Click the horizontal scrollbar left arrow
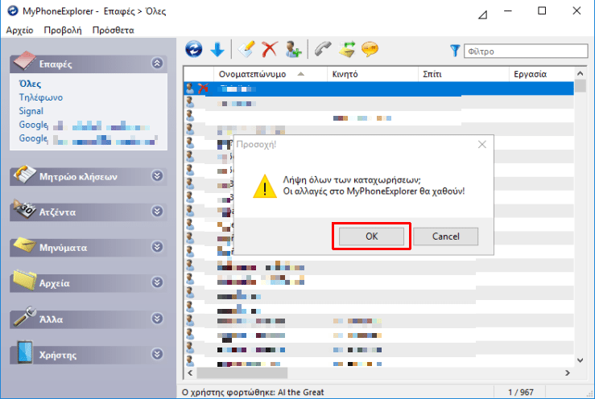This screenshot has height=399, width=595. 190,373
